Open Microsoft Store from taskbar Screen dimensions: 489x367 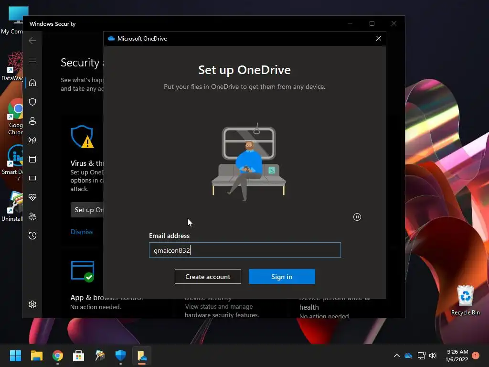pos(79,356)
